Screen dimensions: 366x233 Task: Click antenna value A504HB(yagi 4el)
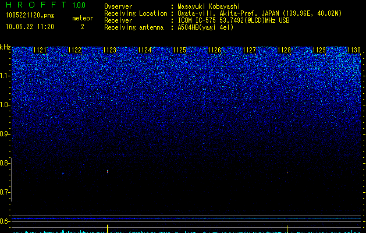(205, 27)
